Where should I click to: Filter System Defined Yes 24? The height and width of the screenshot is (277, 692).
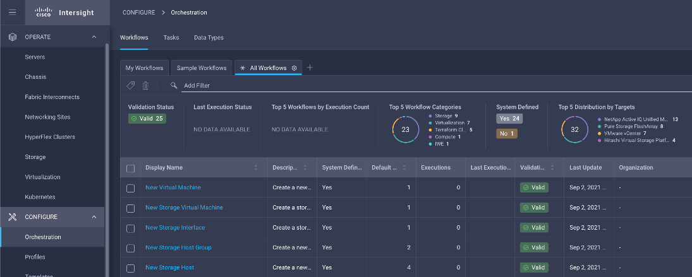tap(509, 119)
